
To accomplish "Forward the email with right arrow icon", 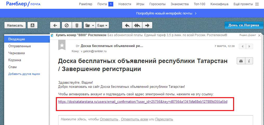I will (147, 25).
